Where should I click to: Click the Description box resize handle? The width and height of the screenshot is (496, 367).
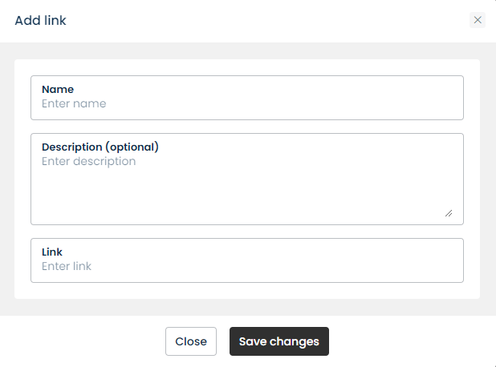click(x=448, y=212)
